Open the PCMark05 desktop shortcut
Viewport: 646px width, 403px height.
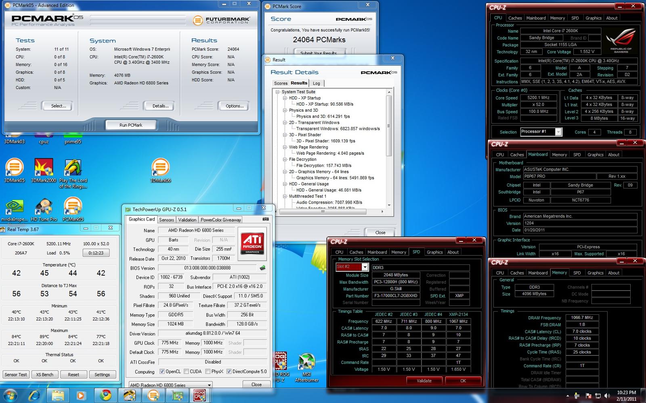coord(73,210)
